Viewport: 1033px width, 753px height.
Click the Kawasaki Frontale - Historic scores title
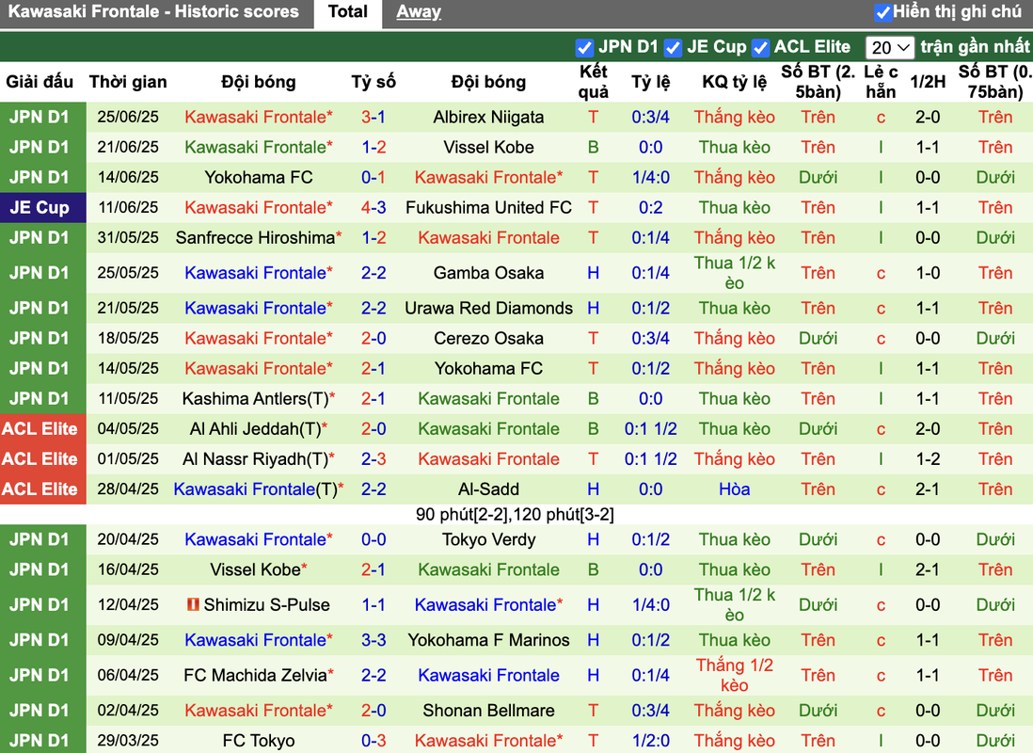pyautogui.click(x=152, y=12)
